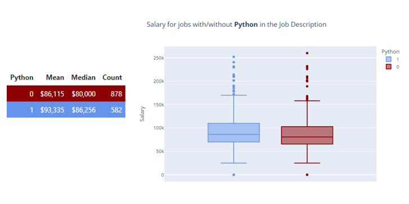Toggle the blue Python 1 legend entry

click(x=392, y=59)
